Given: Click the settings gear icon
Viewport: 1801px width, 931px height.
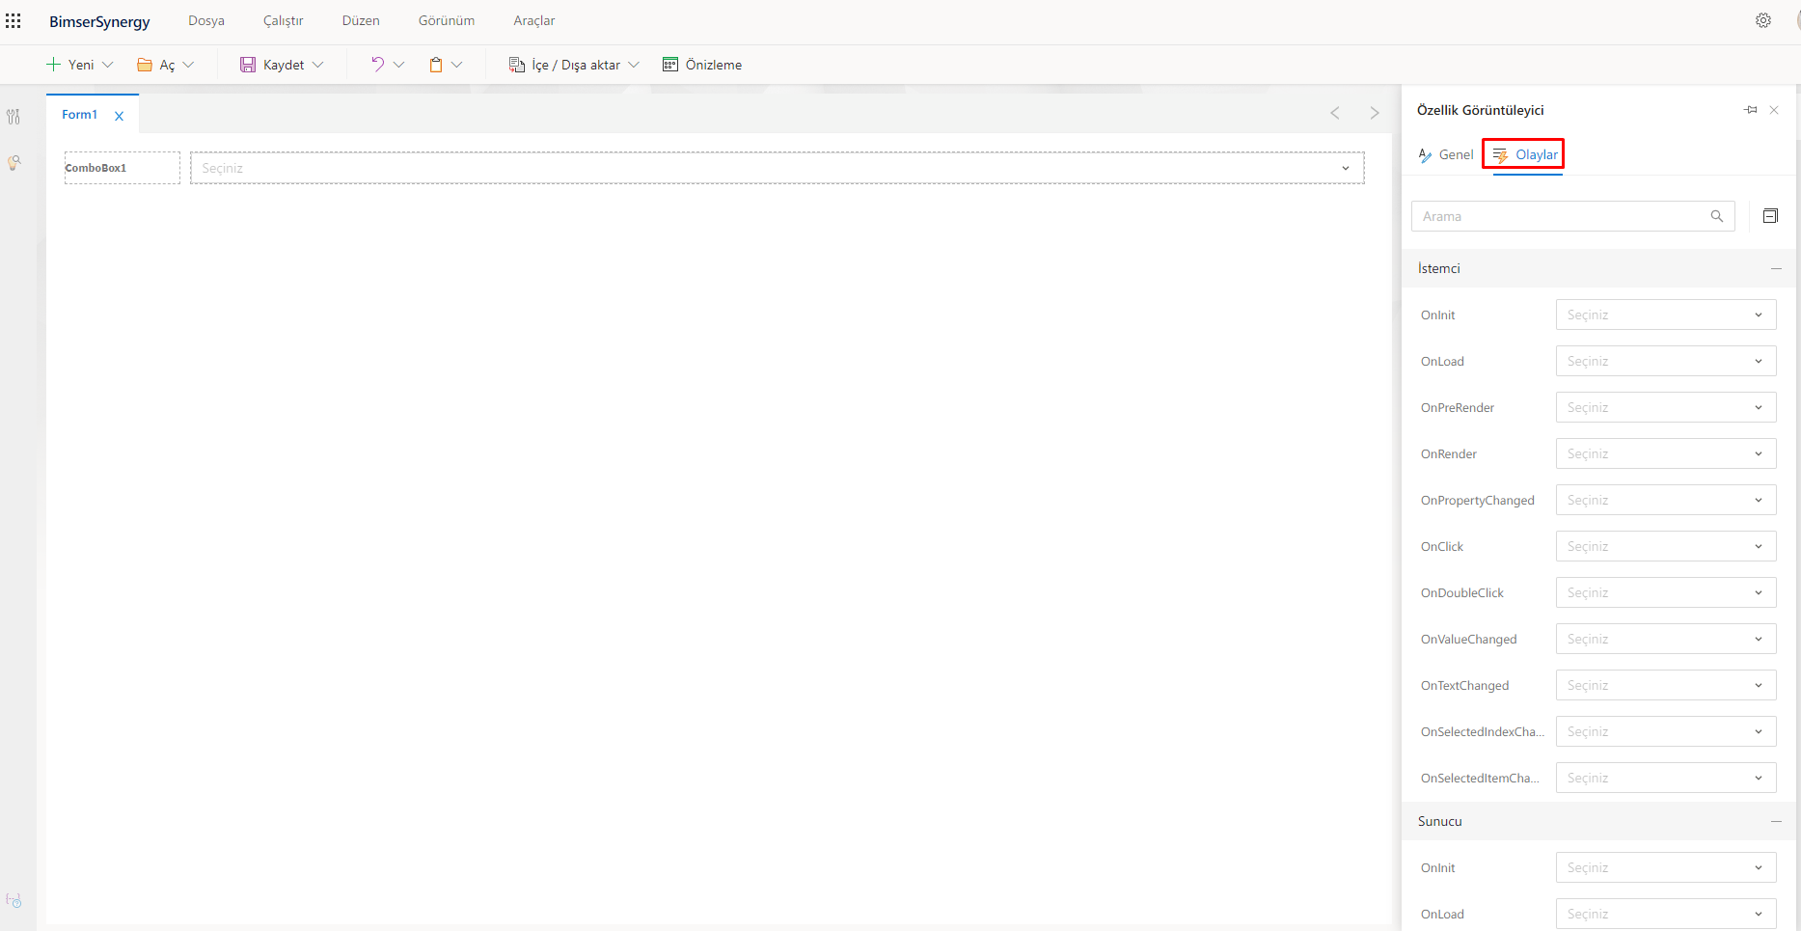Looking at the screenshot, I should click(1763, 20).
